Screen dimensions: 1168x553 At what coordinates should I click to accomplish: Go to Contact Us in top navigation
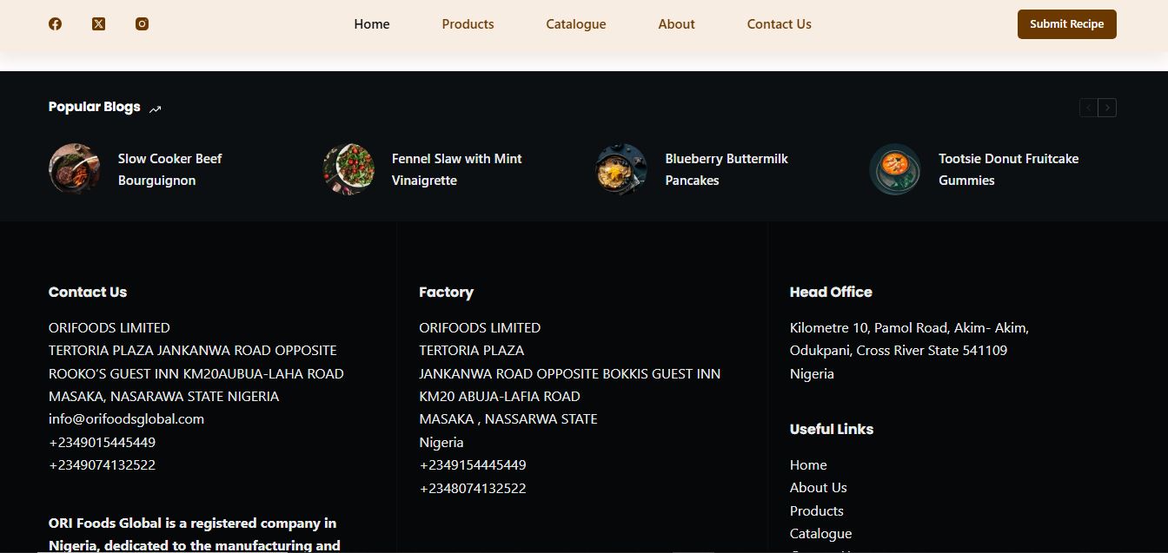(779, 24)
